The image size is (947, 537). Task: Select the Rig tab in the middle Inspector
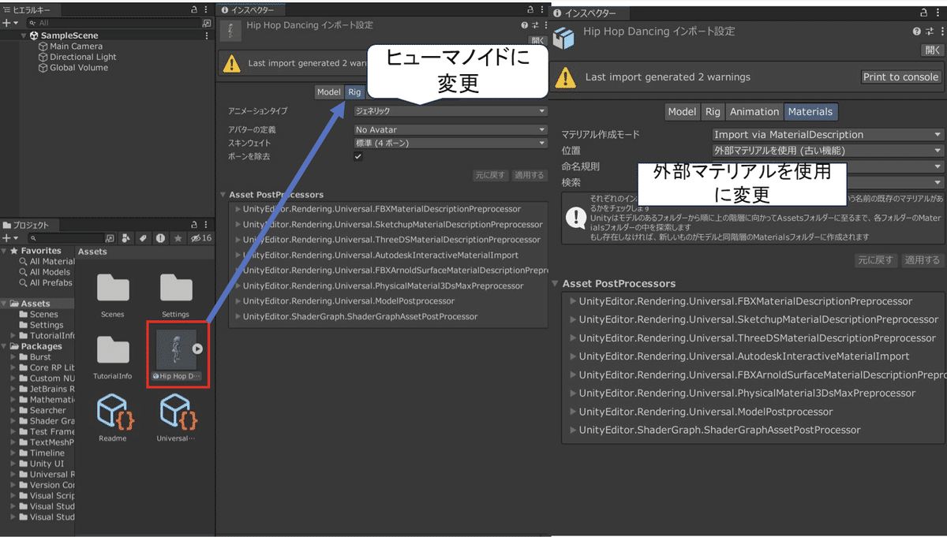point(354,92)
